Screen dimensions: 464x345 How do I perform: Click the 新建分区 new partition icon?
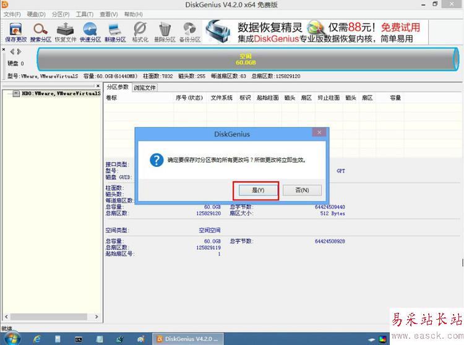pyautogui.click(x=115, y=32)
